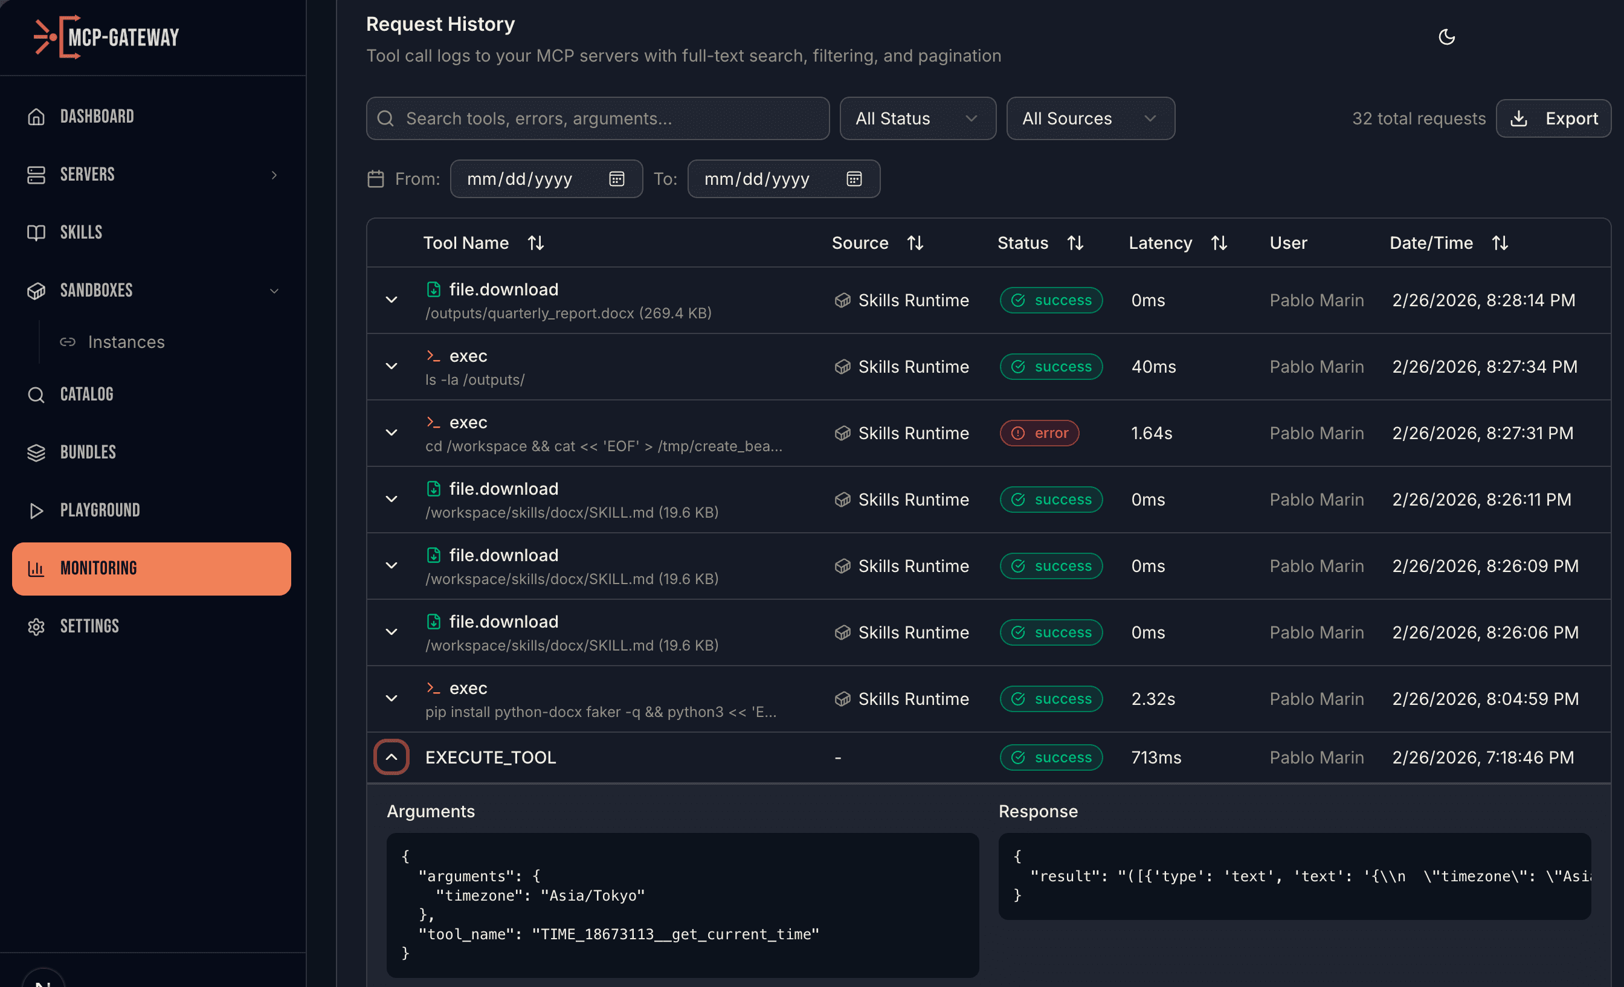This screenshot has height=987, width=1624.
Task: Collapse the expanded EXECUTE_TOOL row
Action: click(x=391, y=757)
